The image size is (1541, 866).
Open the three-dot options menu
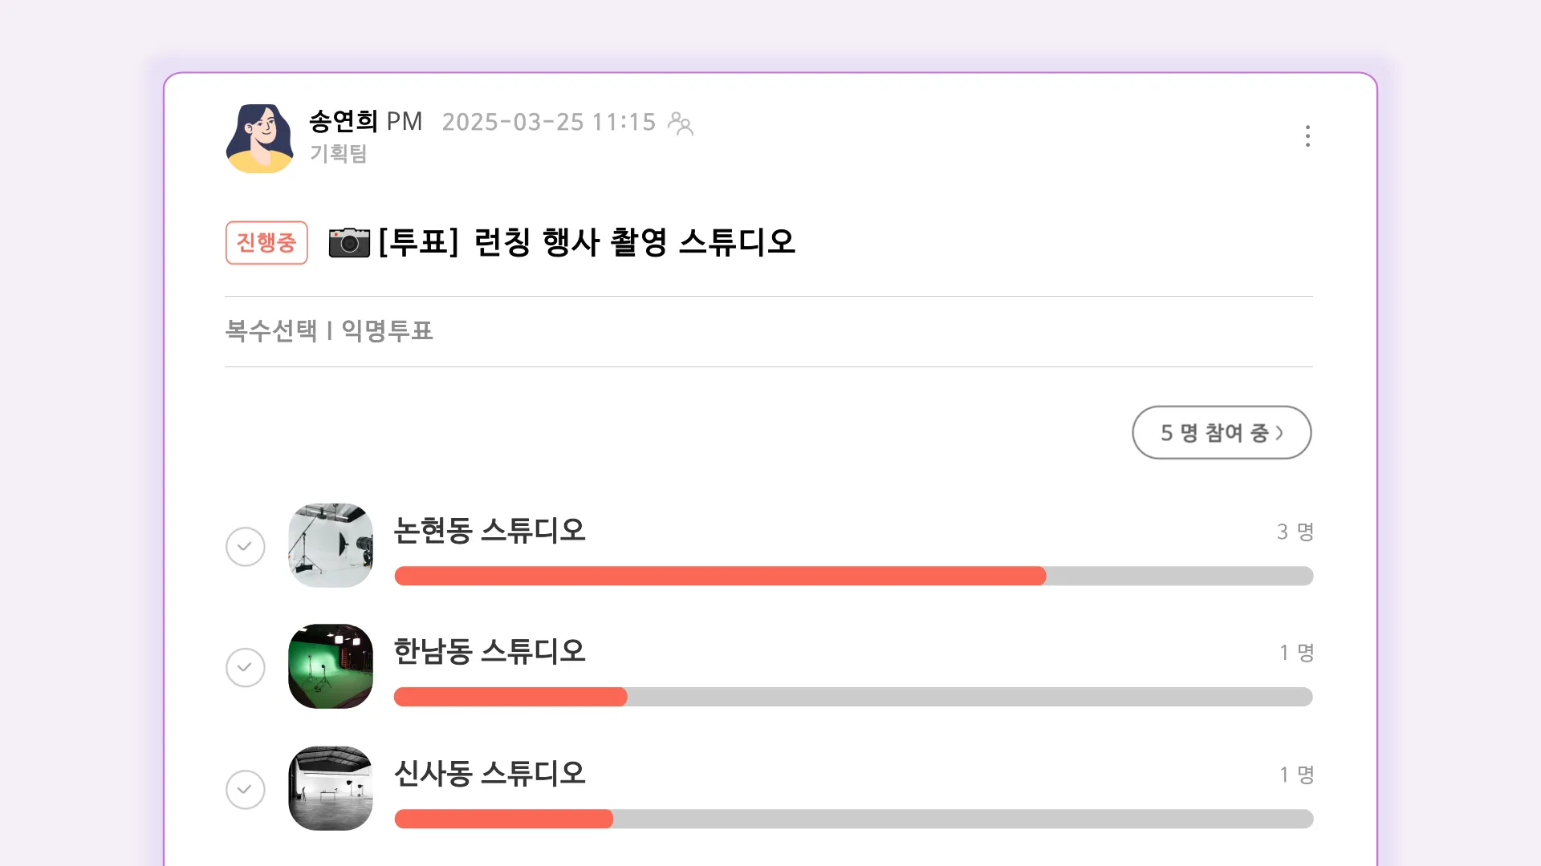(x=1308, y=136)
